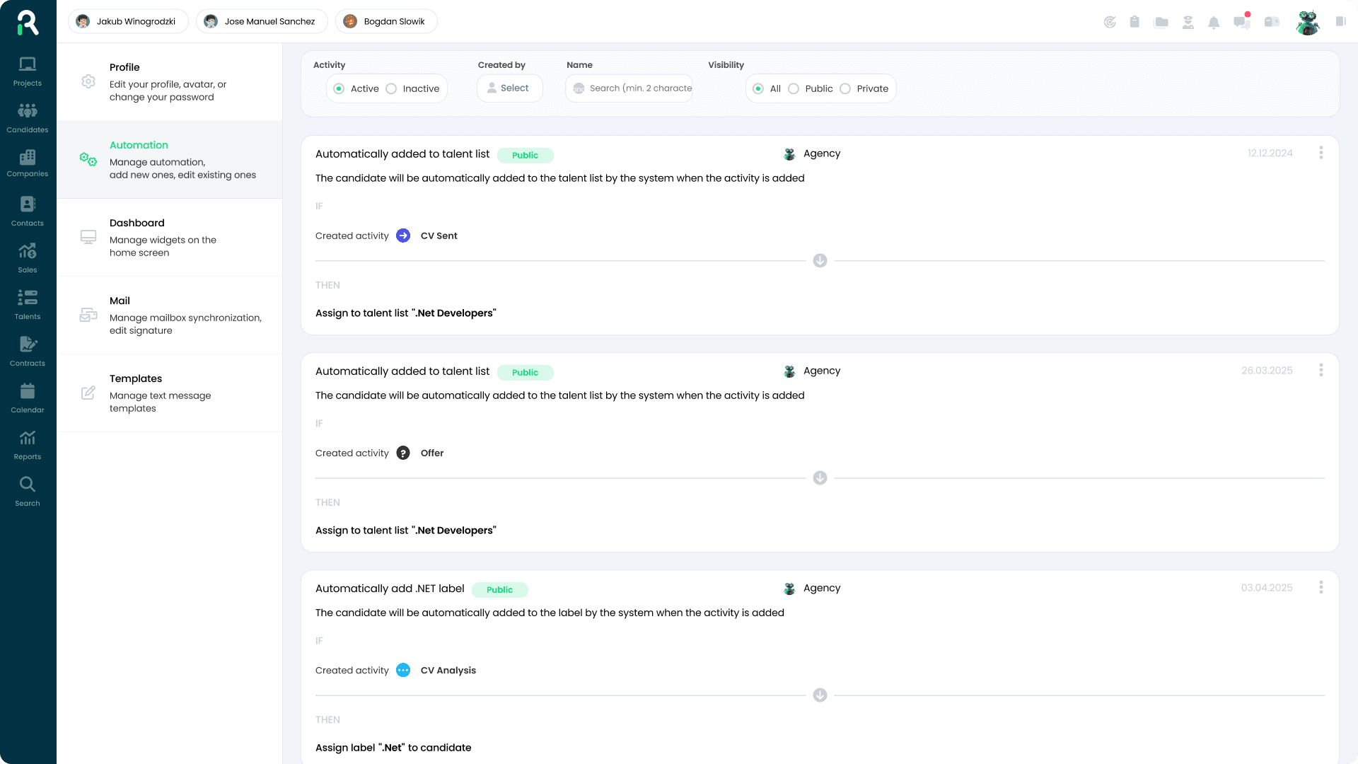
Task: Click the notification bell icon
Action: tap(1215, 22)
